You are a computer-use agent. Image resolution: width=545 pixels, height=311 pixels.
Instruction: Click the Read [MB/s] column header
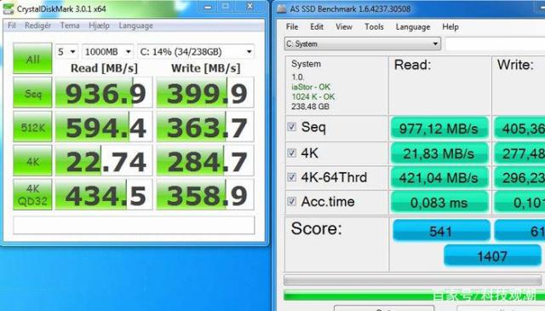pyautogui.click(x=104, y=68)
